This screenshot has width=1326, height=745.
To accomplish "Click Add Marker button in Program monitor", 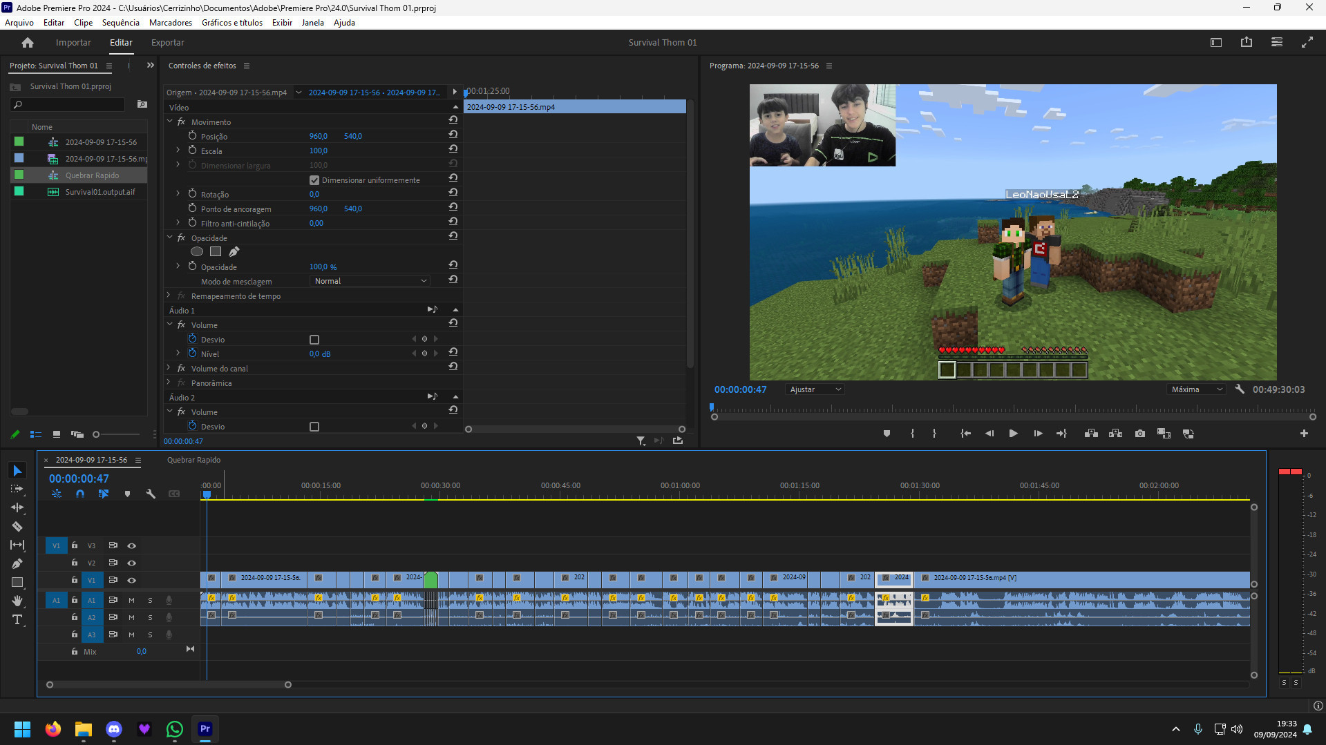I will 887,434.
